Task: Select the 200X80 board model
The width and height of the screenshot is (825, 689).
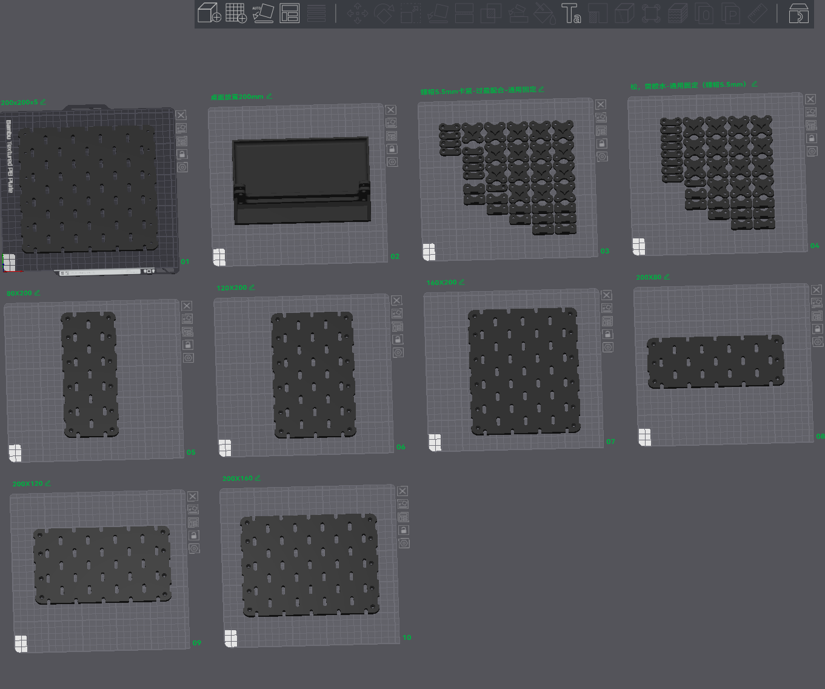Action: (716, 362)
